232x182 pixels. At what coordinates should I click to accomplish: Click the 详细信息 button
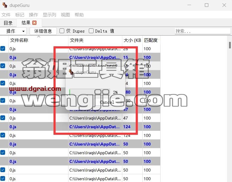click(x=43, y=31)
